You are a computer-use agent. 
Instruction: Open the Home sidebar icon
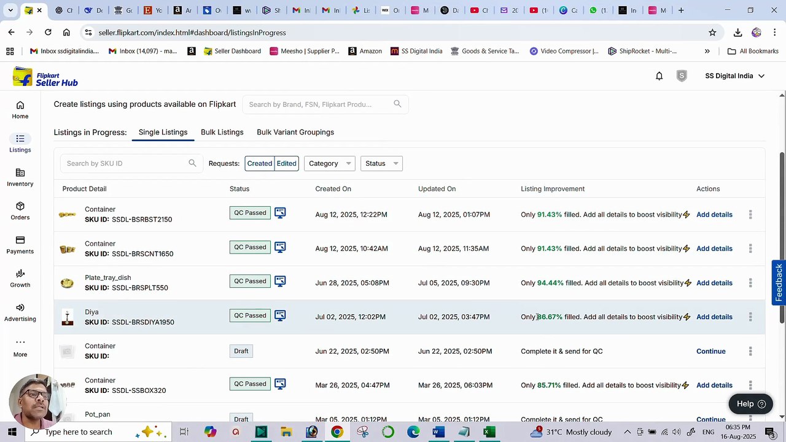point(20,110)
